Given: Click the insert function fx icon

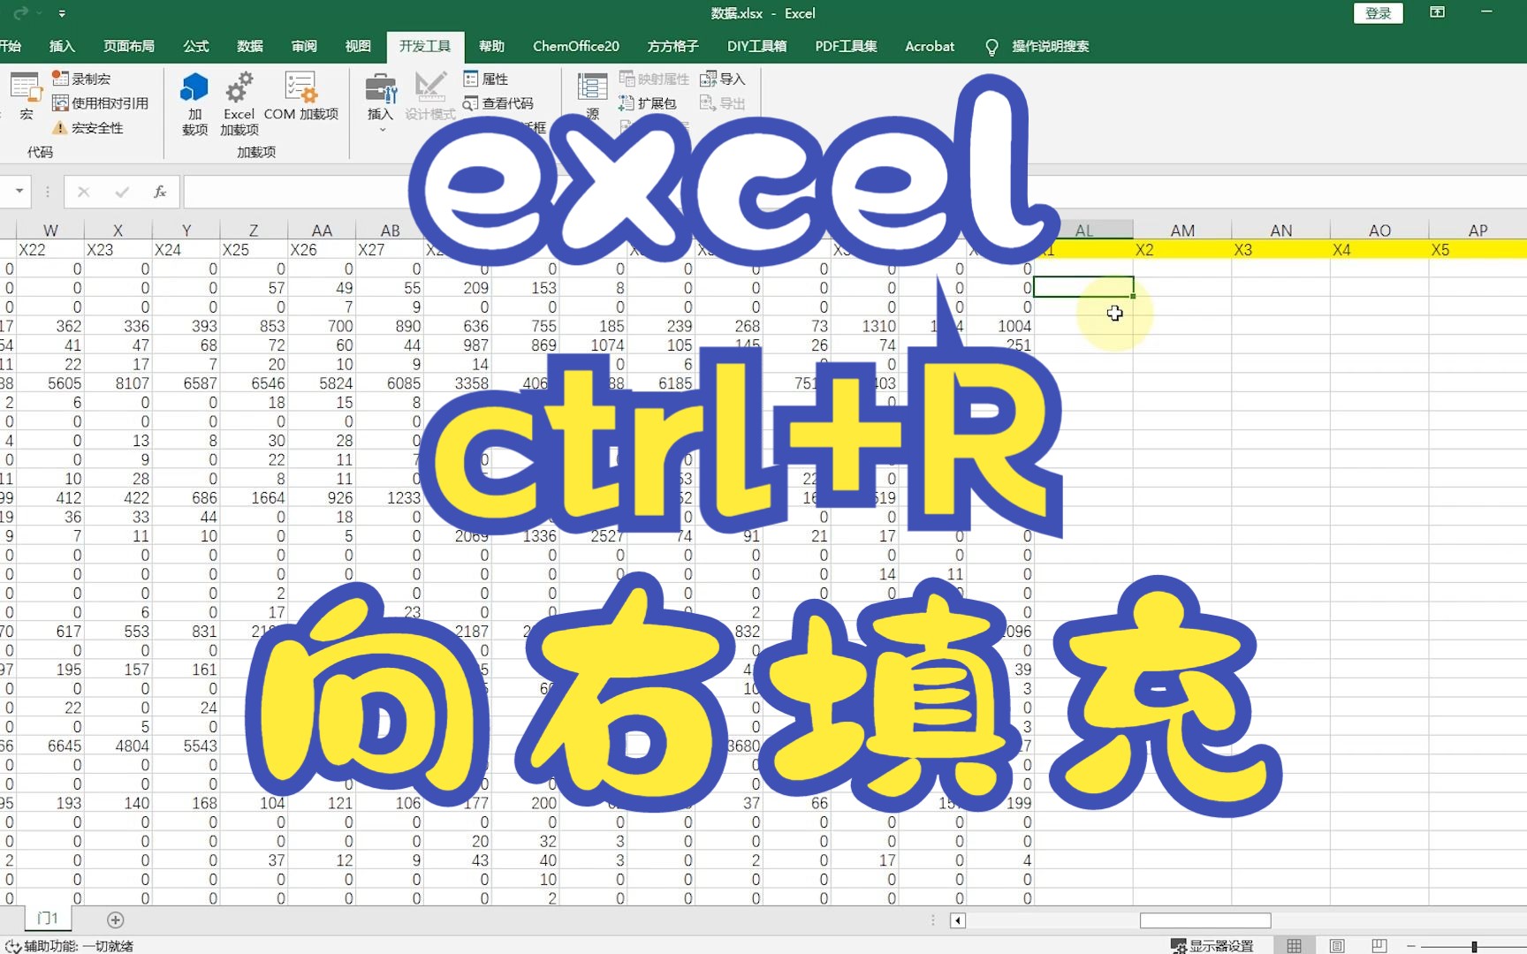Looking at the screenshot, I should [x=160, y=192].
